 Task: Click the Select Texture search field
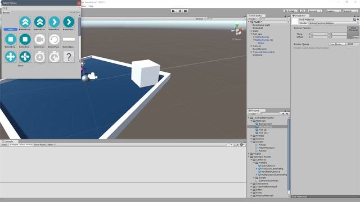(x=41, y=8)
